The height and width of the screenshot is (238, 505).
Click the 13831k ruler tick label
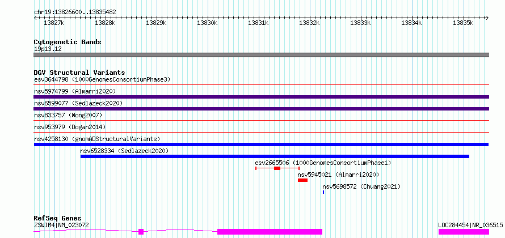(258, 23)
